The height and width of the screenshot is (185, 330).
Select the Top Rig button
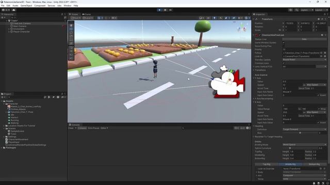(x=267, y=164)
